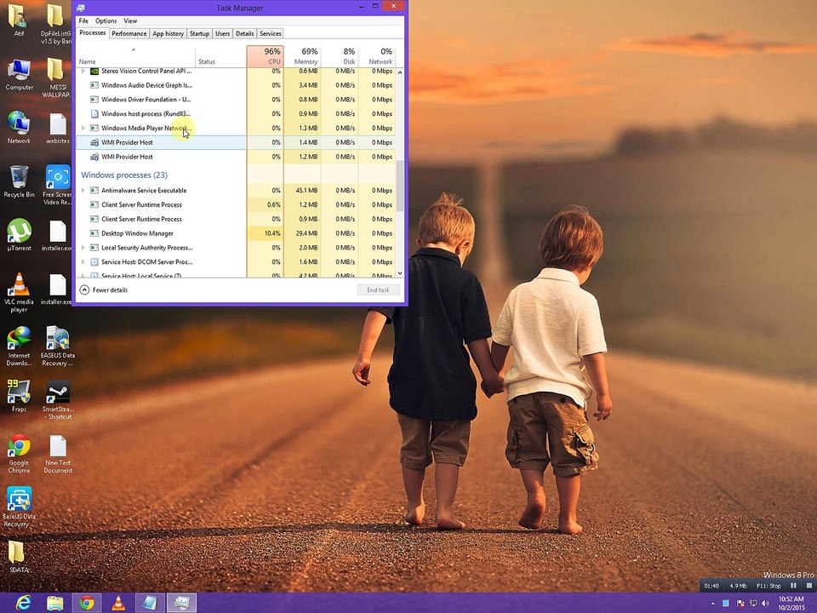Open the Options menu

click(106, 20)
